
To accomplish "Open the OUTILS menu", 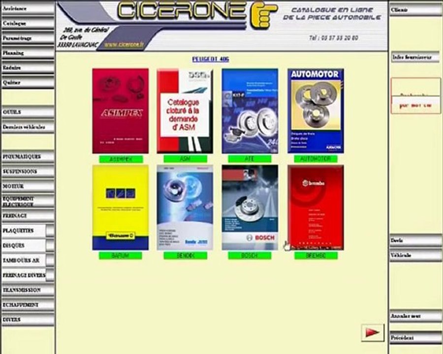I will click(x=28, y=113).
